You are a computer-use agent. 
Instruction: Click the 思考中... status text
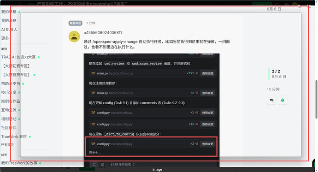coord(95,153)
